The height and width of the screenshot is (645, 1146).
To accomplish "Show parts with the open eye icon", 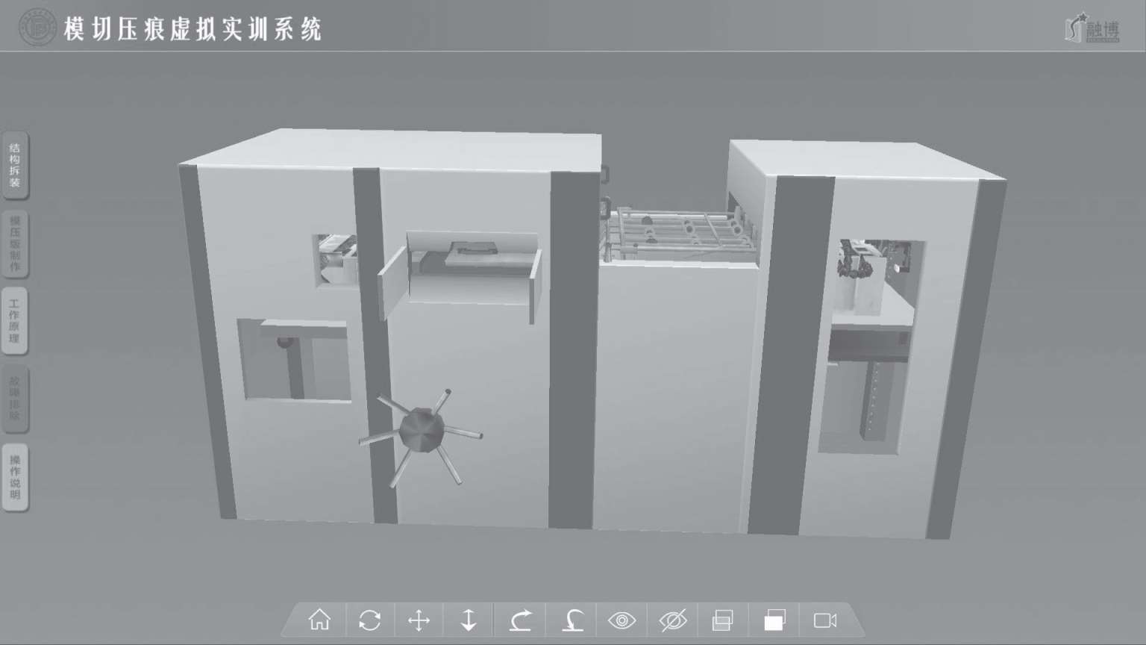I will tap(621, 620).
